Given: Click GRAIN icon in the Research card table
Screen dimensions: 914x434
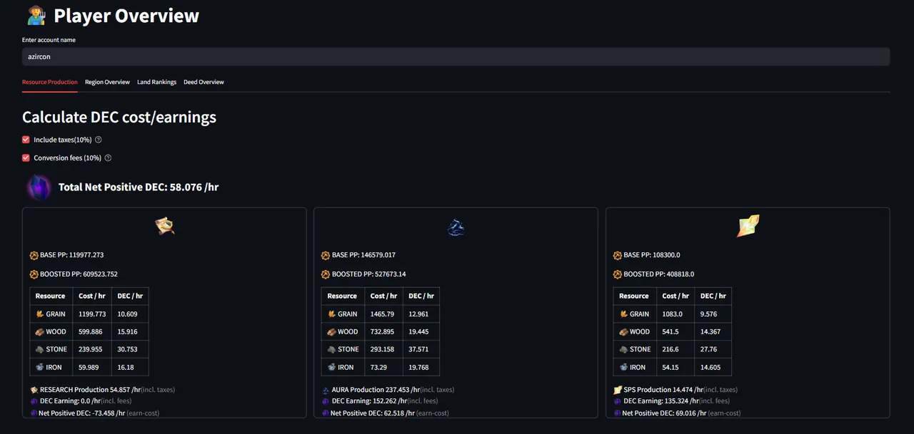Looking at the screenshot, I should click(39, 314).
